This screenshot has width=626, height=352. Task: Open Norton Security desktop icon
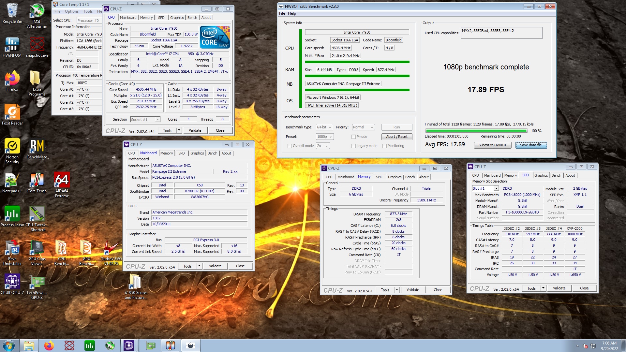12,151
